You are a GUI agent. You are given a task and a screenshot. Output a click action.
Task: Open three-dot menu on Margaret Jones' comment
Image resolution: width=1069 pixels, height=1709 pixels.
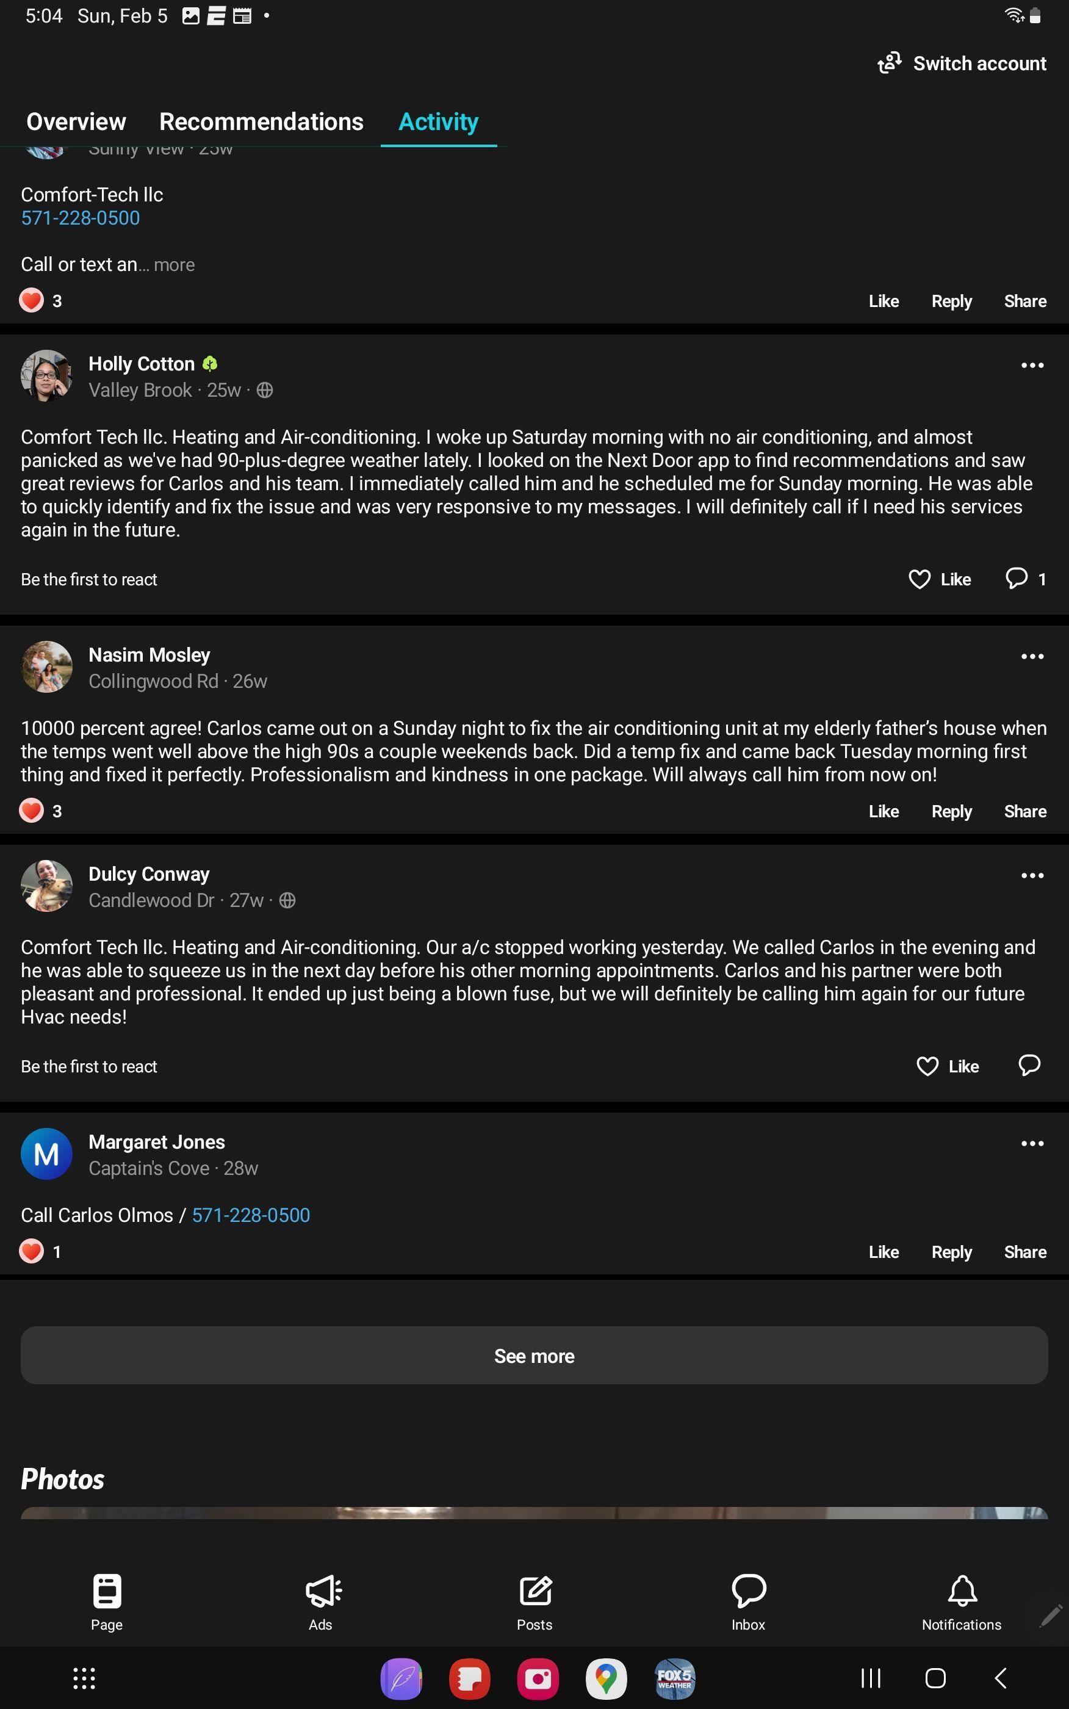click(x=1032, y=1143)
